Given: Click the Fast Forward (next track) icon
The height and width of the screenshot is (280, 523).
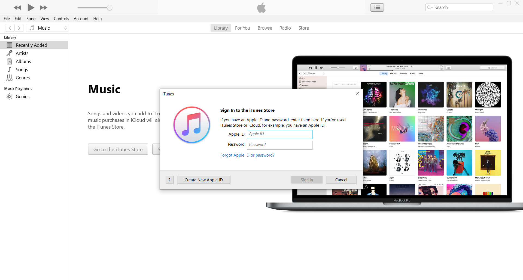Looking at the screenshot, I should [x=44, y=8].
